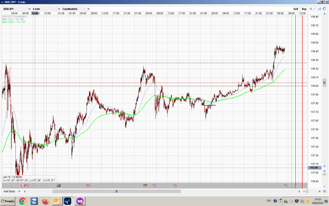Viewport: 329px width, 206px height.
Task: Open the 5 min timeframe dropdown
Action: pos(46,9)
